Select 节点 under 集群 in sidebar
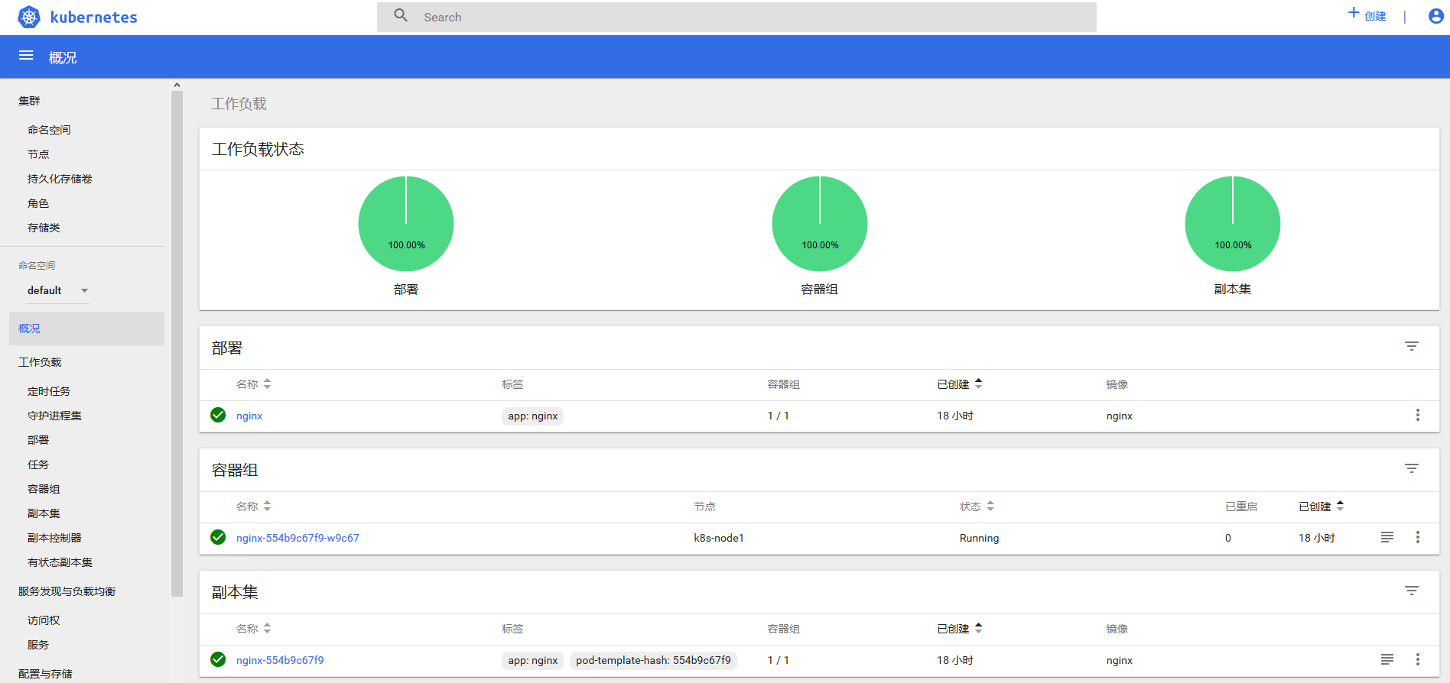The height and width of the screenshot is (683, 1450). tap(38, 154)
